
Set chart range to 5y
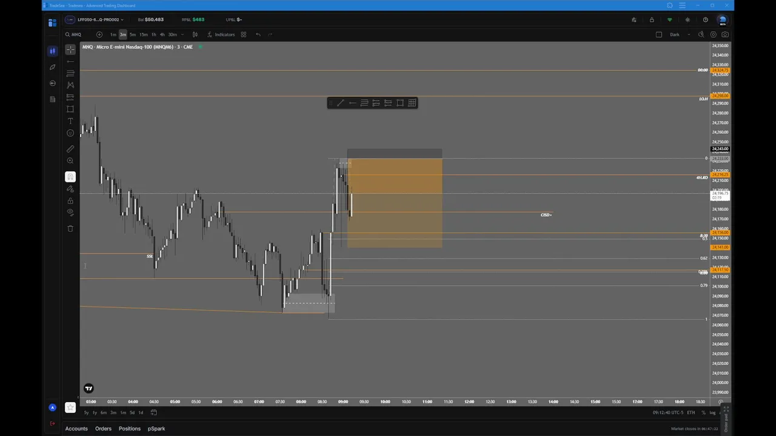click(x=86, y=412)
